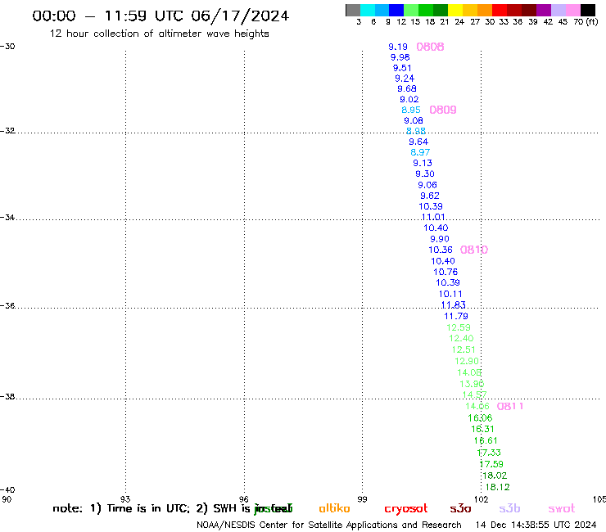Pick the 9.02 wave height reading
The height and width of the screenshot is (532, 606).
click(409, 99)
